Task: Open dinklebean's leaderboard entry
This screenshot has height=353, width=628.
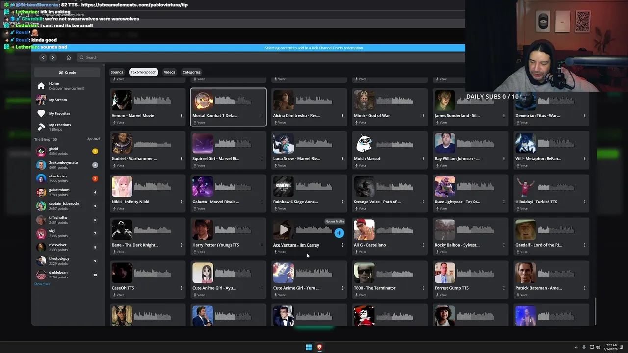Action: [x=67, y=275]
